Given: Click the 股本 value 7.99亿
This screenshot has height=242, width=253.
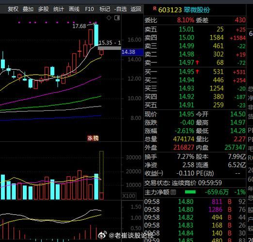Looking at the screenshot, I should tap(237, 157).
